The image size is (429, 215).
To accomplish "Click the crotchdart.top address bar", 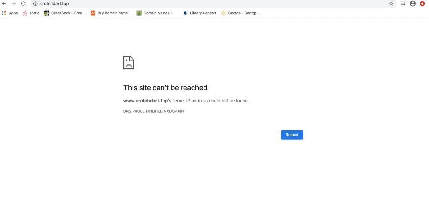I will coord(213,3).
